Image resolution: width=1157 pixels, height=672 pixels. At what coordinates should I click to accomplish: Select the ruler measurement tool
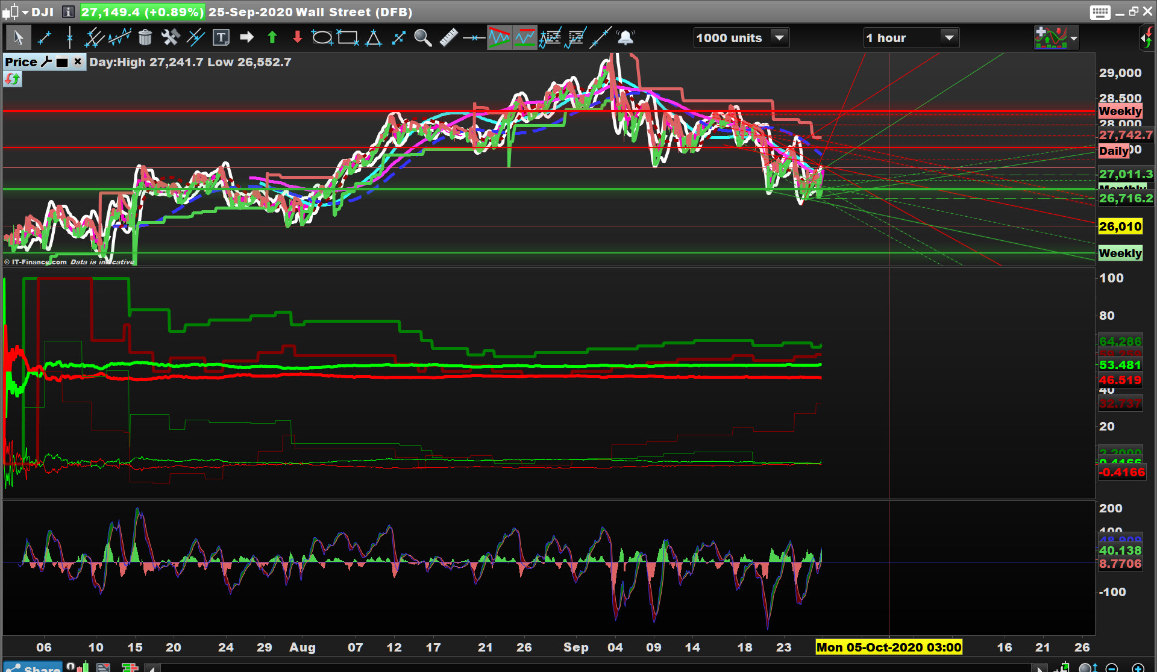tap(448, 38)
